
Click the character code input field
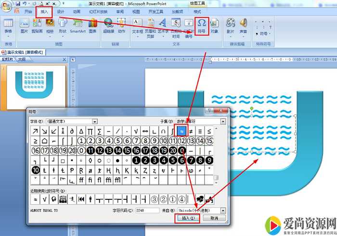[x=147, y=210]
